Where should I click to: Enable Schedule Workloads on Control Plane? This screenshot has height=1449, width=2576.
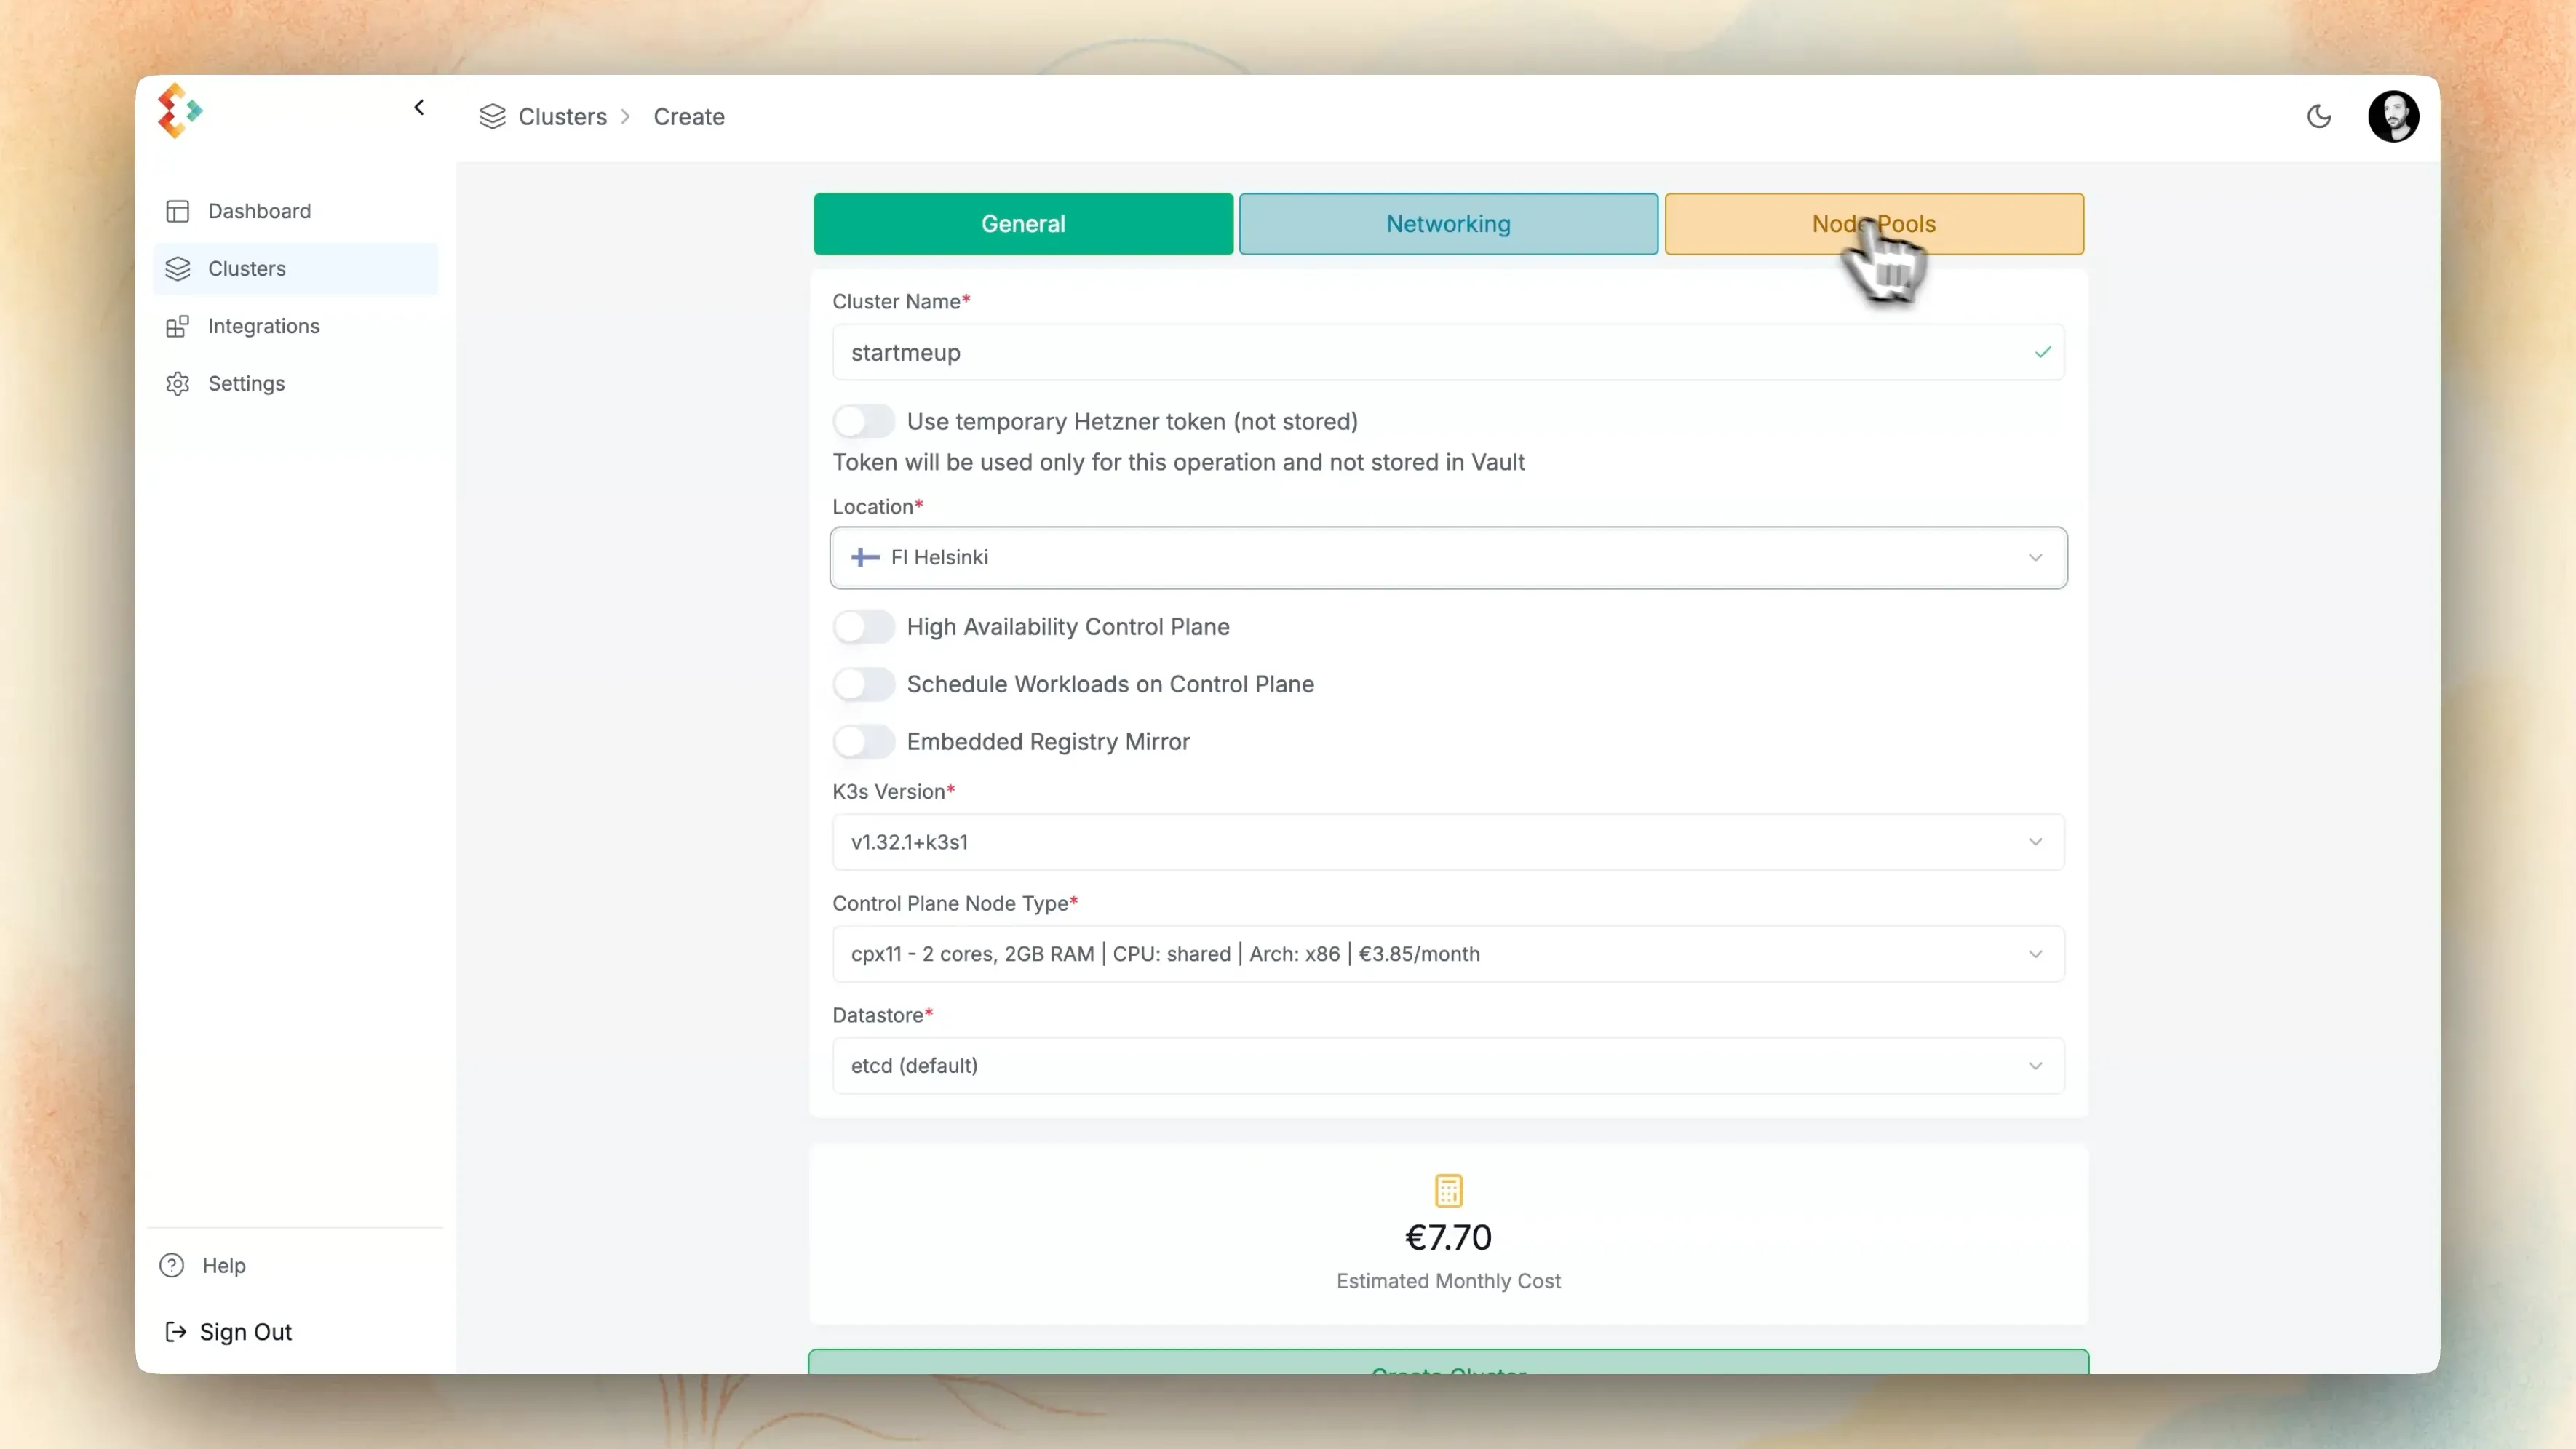click(x=864, y=684)
